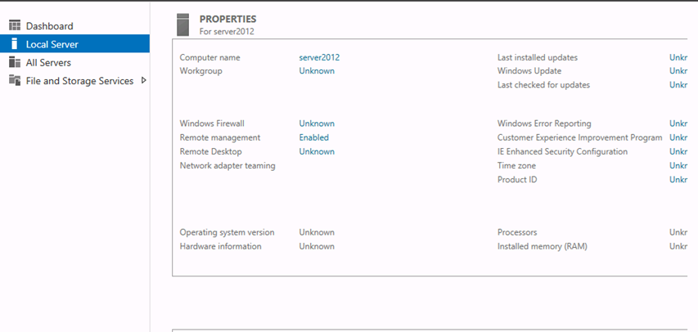Open Windows Firewall Unknown setting link
Viewport: 698px width, 332px height.
point(317,123)
